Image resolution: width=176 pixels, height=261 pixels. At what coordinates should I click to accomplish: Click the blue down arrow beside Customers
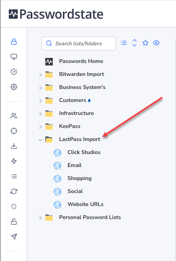[89, 101]
